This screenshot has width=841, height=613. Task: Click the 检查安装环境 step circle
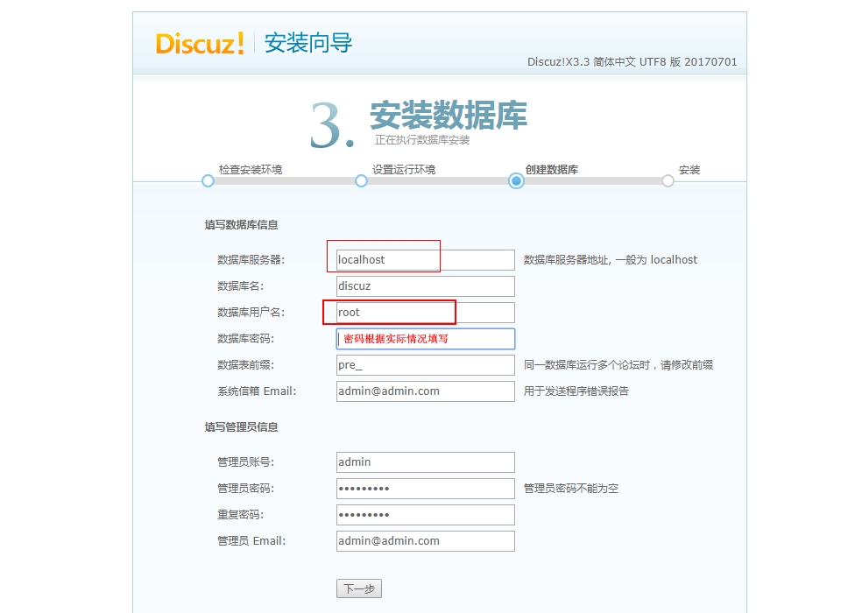pos(208,180)
